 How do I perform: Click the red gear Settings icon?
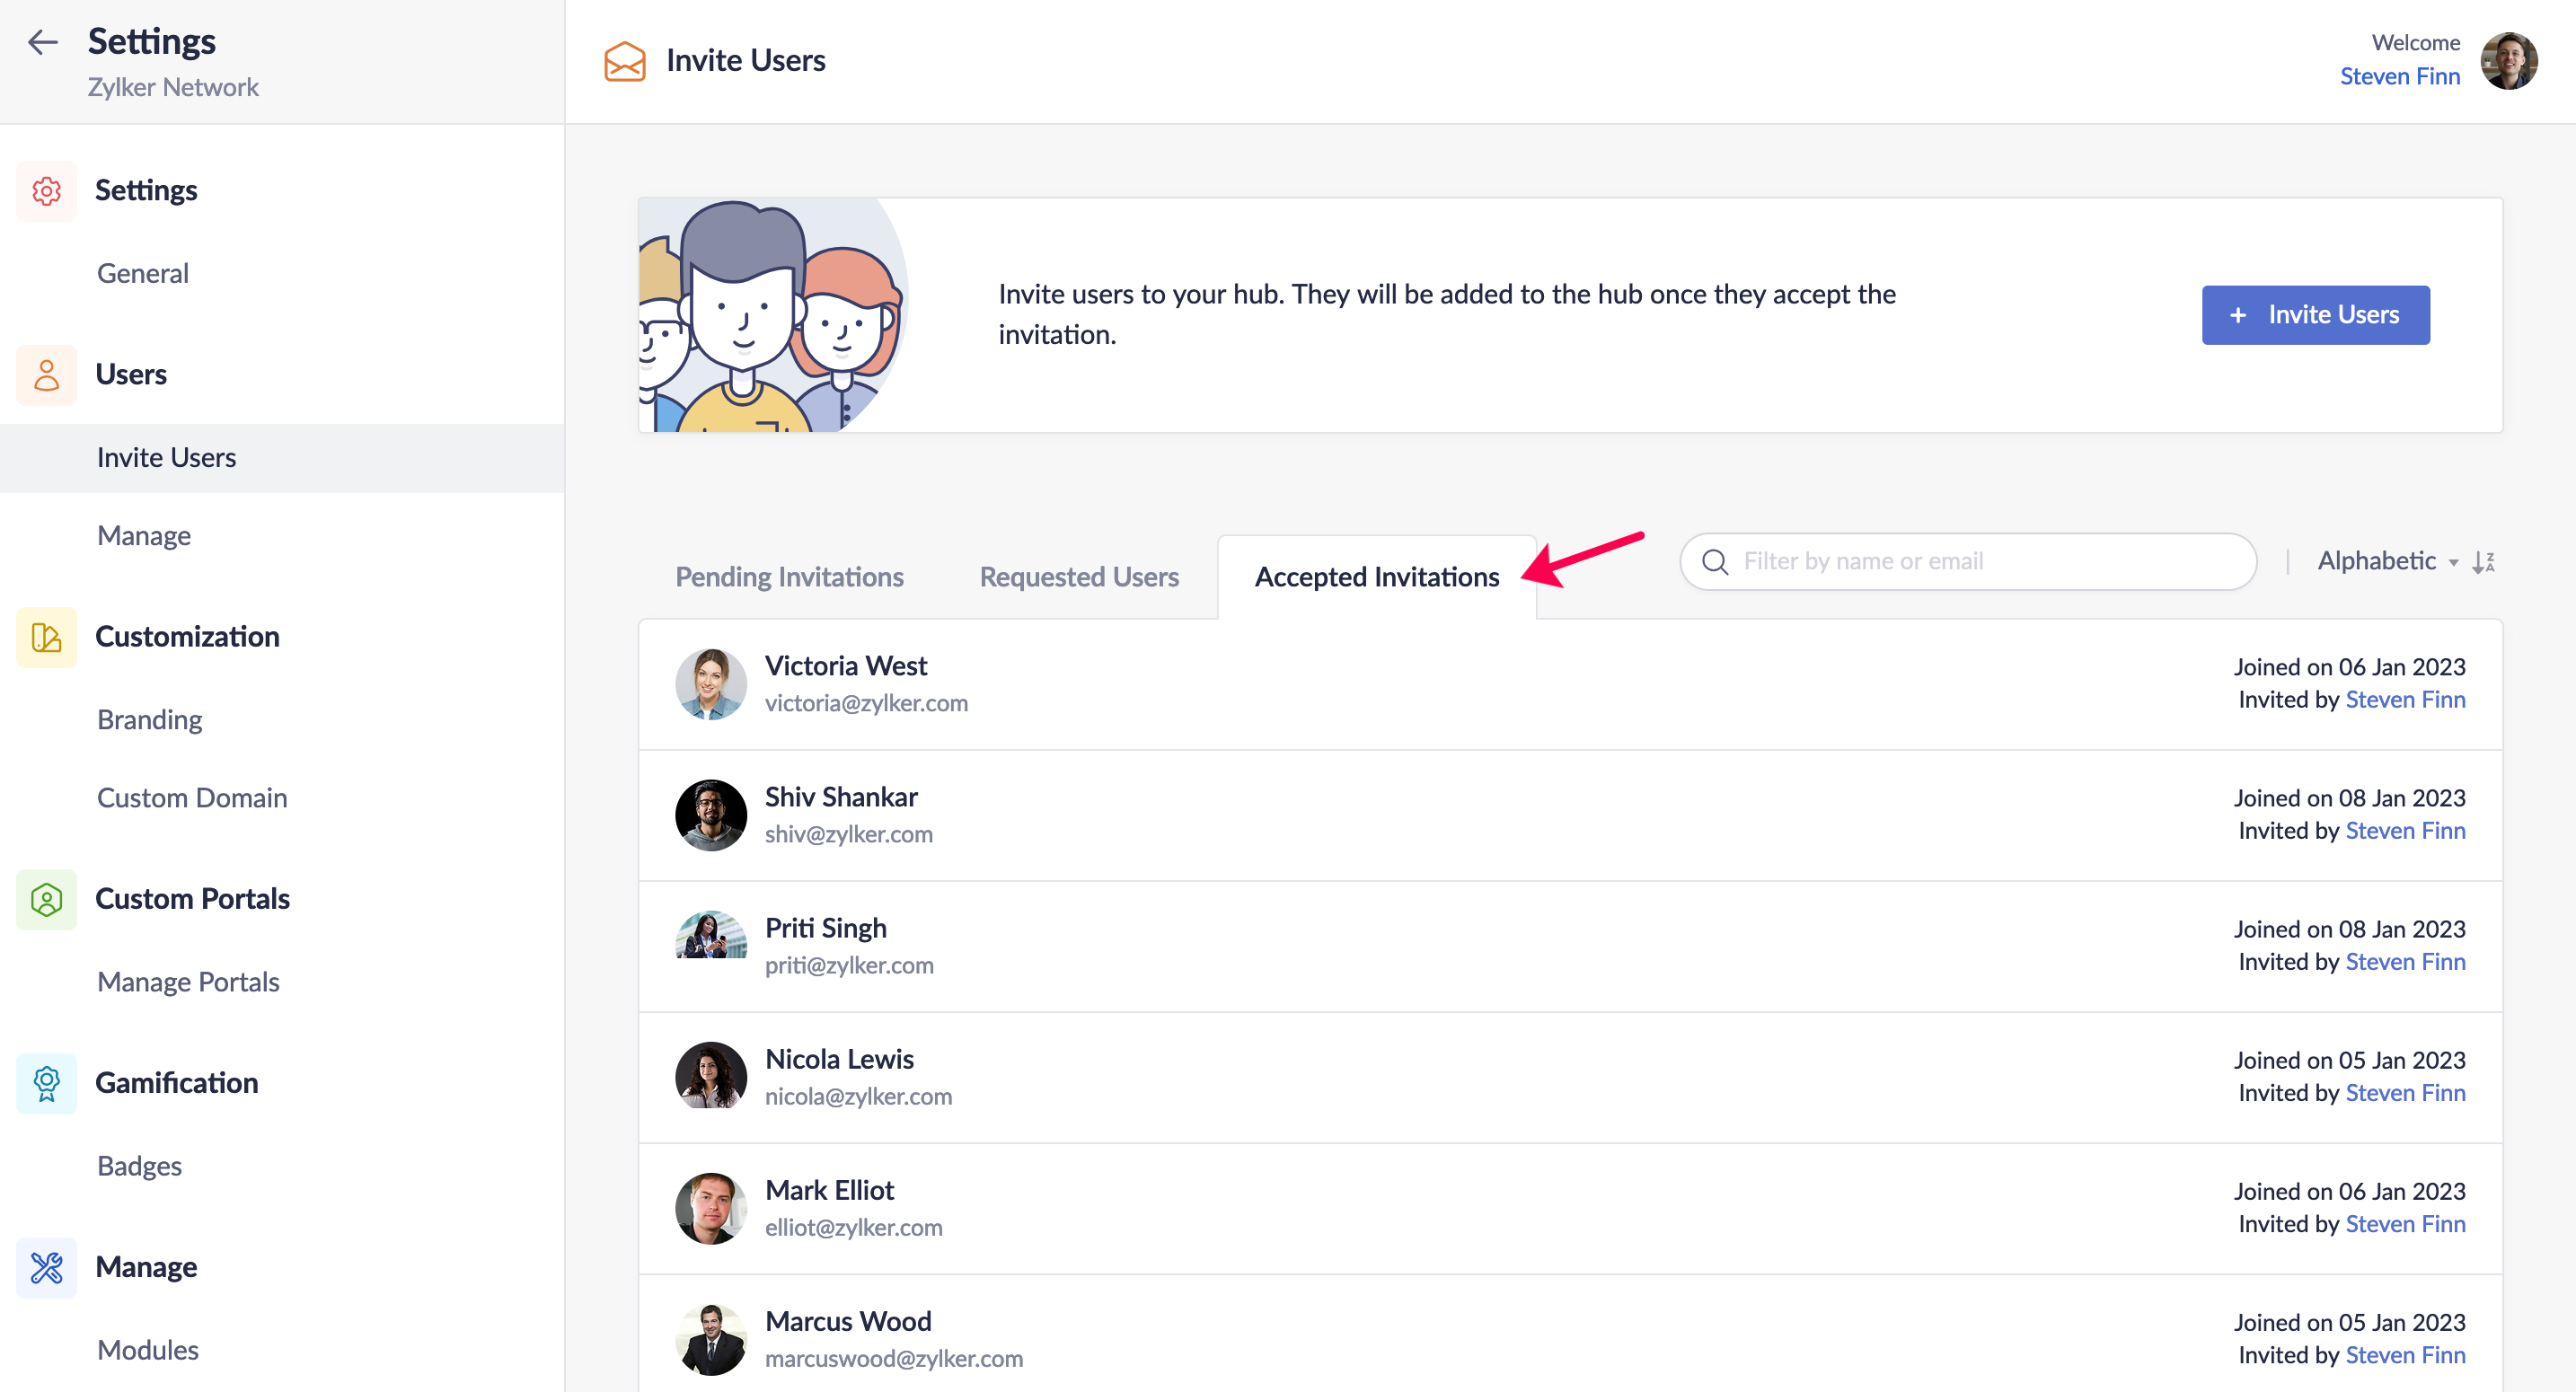tap(46, 190)
